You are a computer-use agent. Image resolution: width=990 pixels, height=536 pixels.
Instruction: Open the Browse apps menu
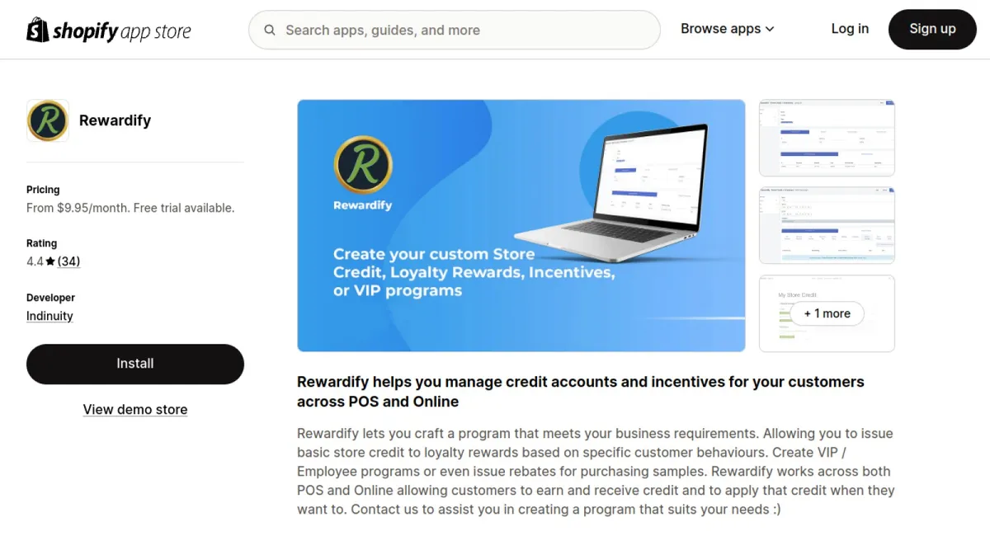(728, 29)
